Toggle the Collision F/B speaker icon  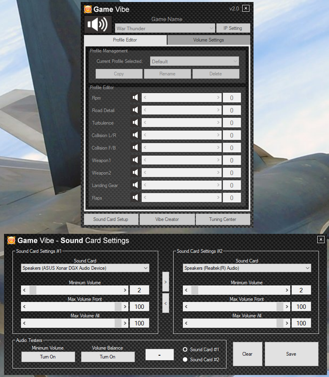coord(135,148)
